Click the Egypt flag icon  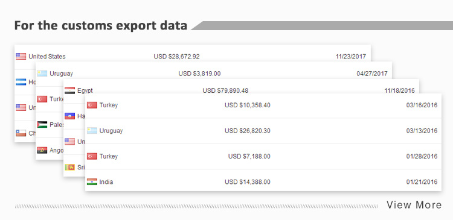69,90
